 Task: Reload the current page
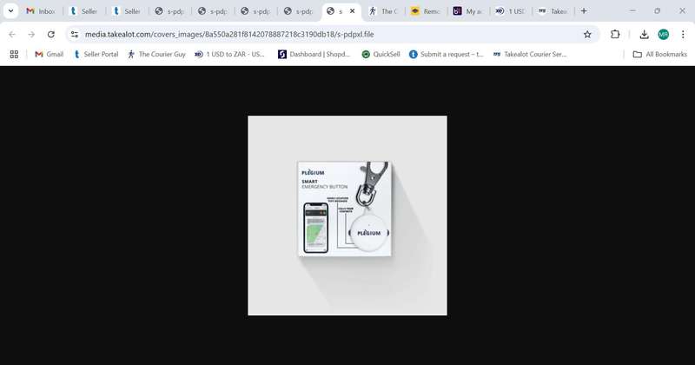(x=51, y=34)
